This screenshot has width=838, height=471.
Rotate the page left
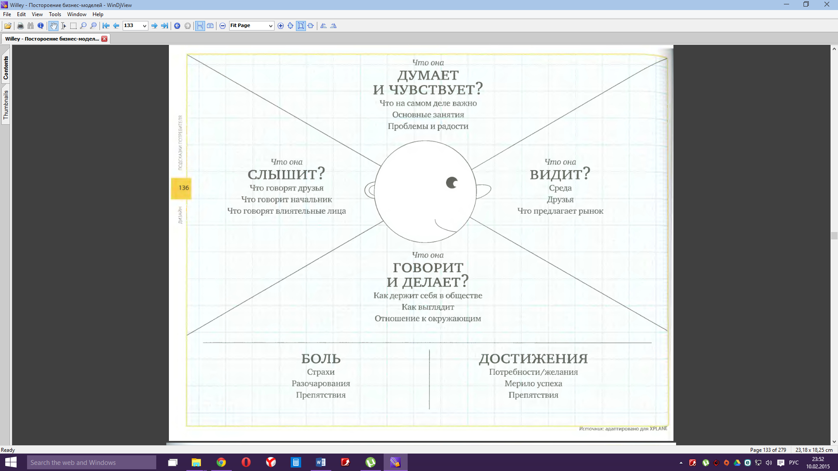pyautogui.click(x=323, y=26)
